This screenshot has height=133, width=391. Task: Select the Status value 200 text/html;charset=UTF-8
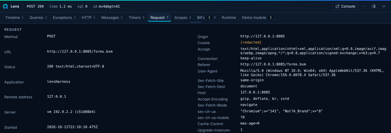[x=75, y=66]
